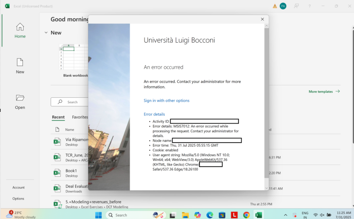Click the Name column header
This screenshot has width=354, height=219.
(x=70, y=129)
